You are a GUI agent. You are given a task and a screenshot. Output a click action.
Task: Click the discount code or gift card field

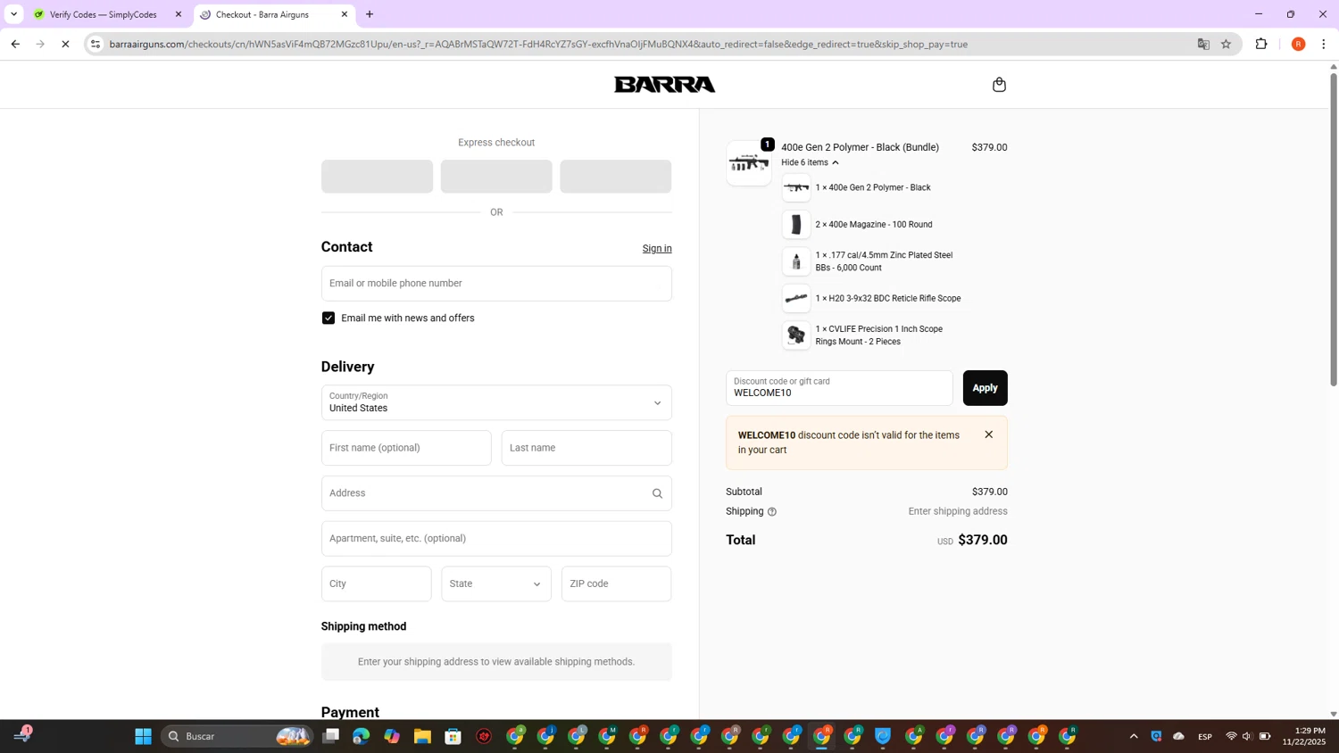click(839, 388)
